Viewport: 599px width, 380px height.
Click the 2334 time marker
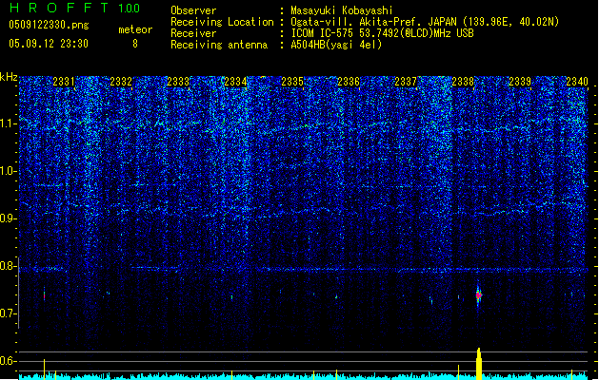tap(235, 82)
